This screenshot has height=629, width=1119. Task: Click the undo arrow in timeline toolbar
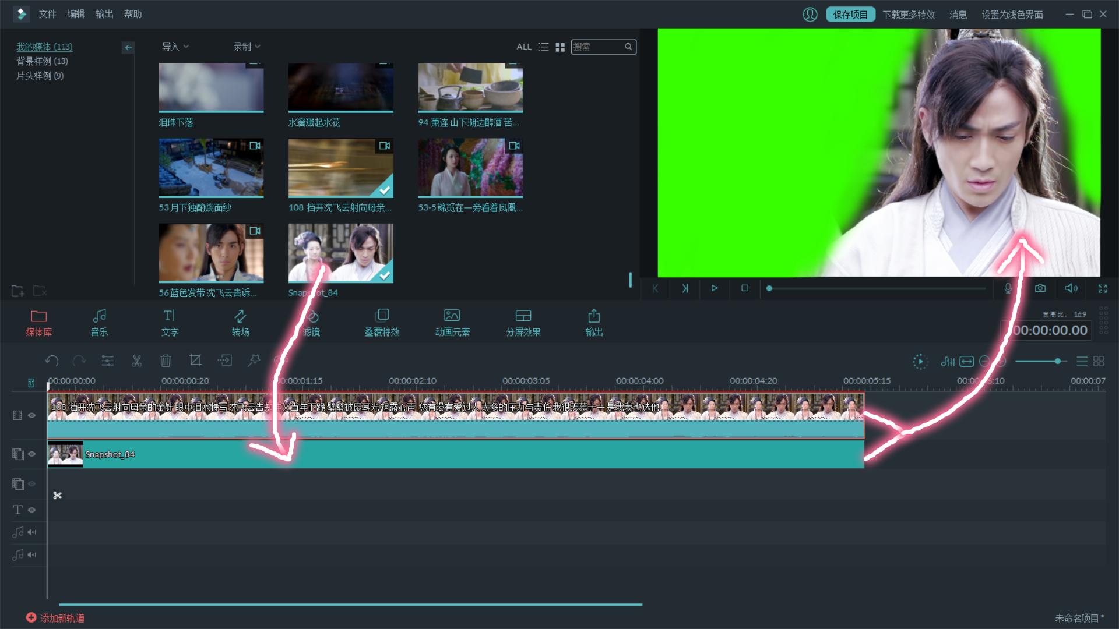pyautogui.click(x=52, y=361)
